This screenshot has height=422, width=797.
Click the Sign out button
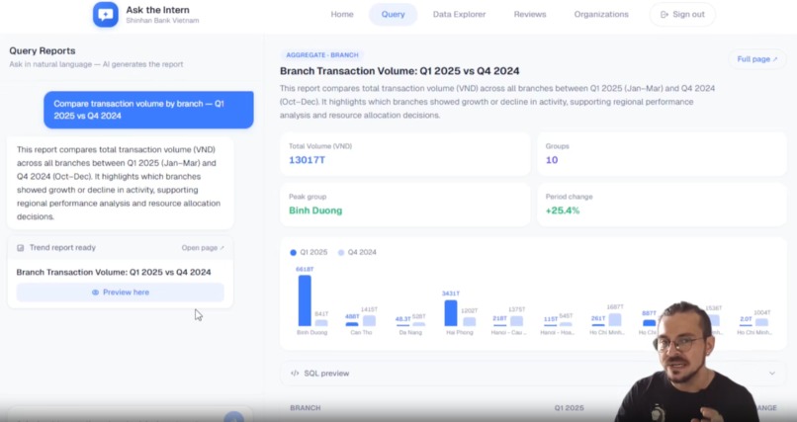point(682,14)
